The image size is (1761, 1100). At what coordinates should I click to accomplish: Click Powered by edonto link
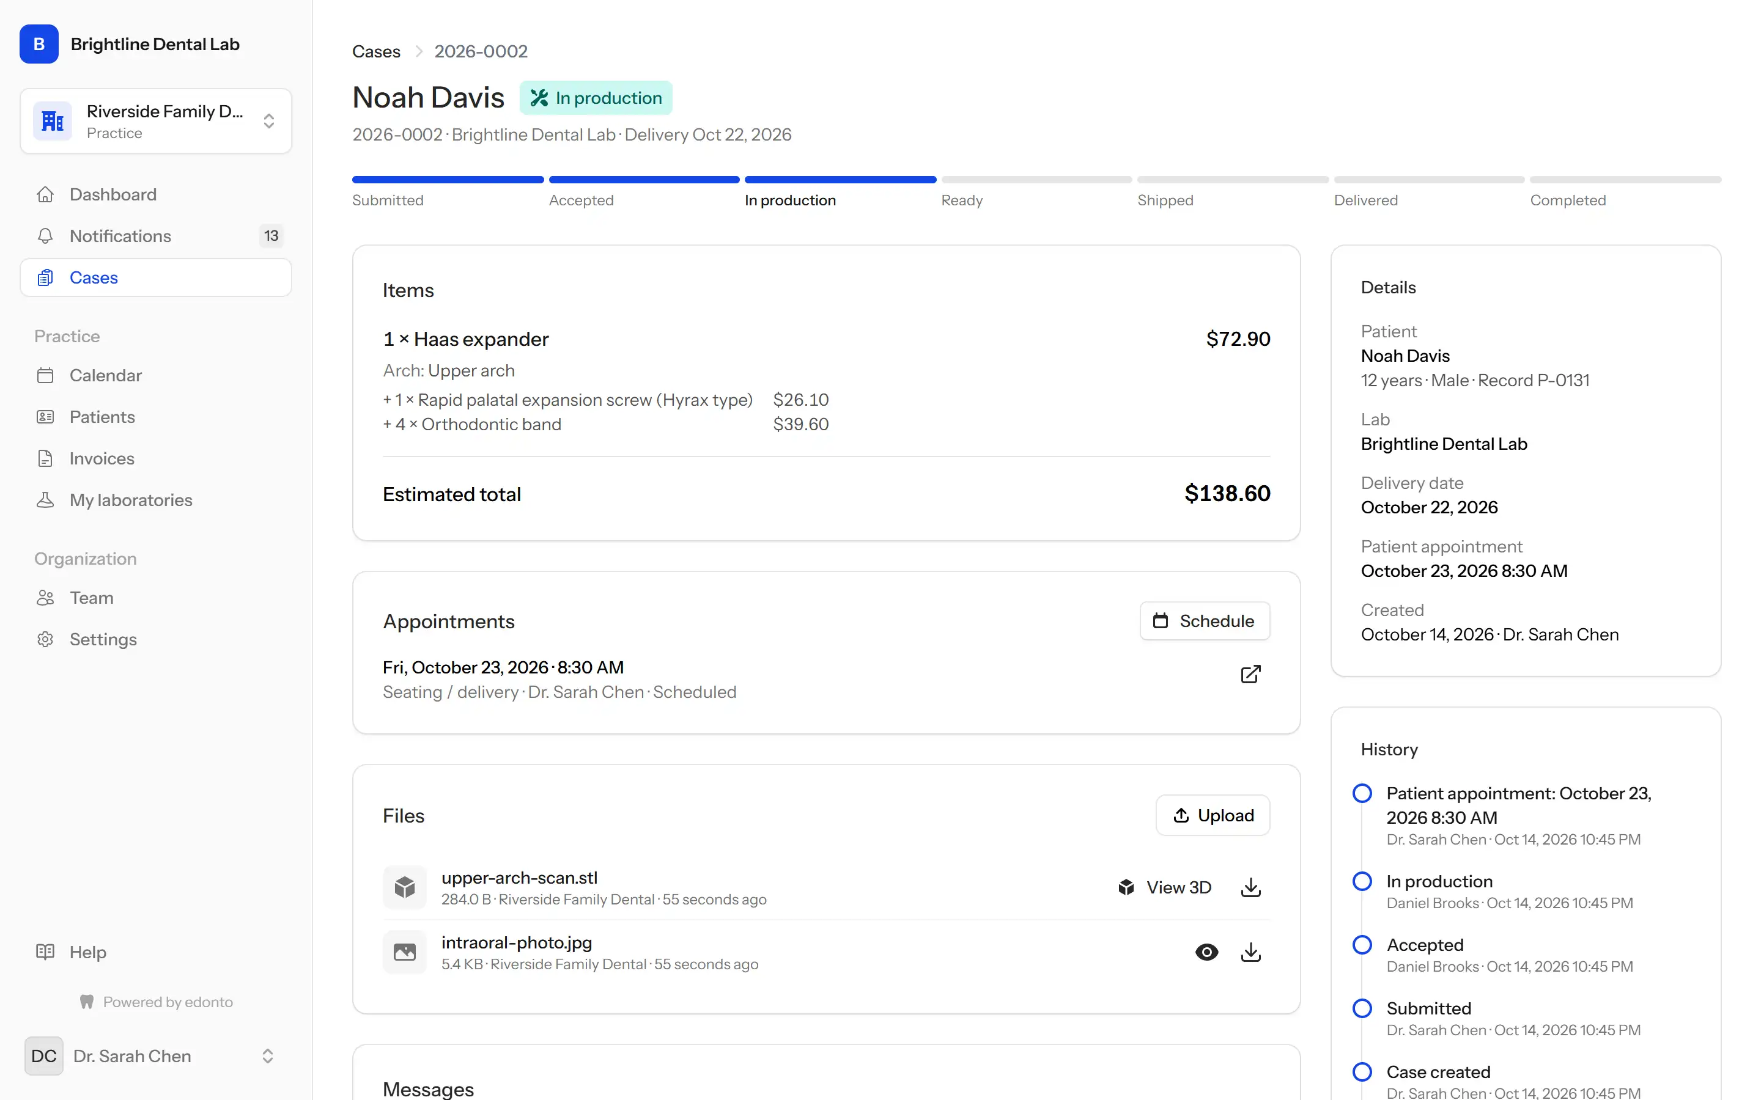[x=157, y=1002]
